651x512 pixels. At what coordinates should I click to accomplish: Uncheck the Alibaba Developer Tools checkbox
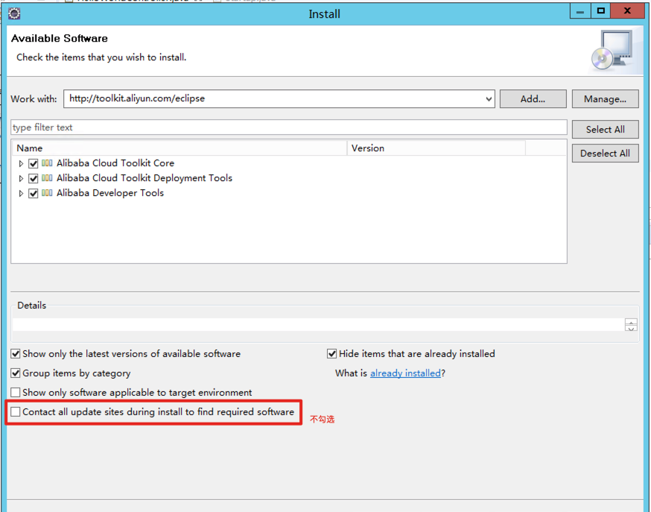[x=34, y=194]
